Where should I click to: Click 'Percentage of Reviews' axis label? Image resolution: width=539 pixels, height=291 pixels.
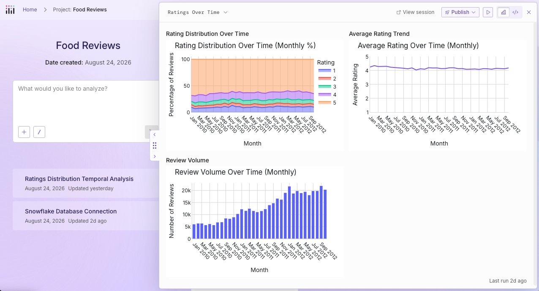[171, 84]
